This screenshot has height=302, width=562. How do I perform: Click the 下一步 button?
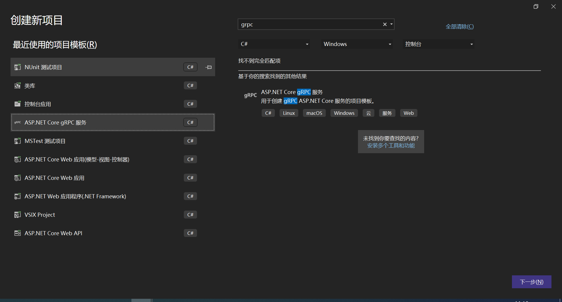tap(532, 282)
